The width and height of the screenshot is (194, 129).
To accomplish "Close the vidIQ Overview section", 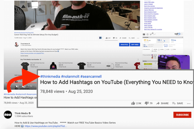I will [x=182, y=37].
